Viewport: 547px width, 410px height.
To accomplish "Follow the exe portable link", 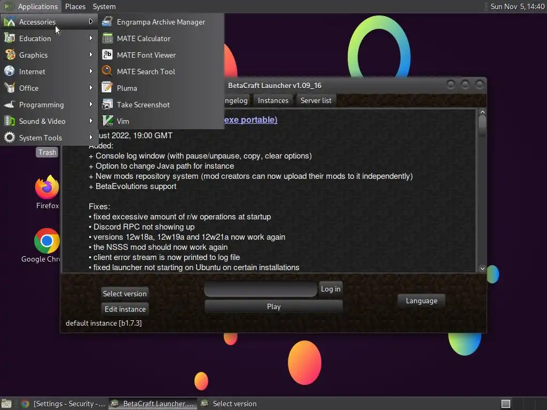I will (251, 120).
